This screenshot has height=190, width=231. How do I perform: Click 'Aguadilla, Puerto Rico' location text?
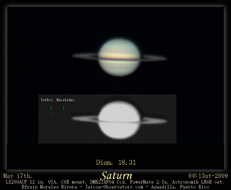click(180, 187)
